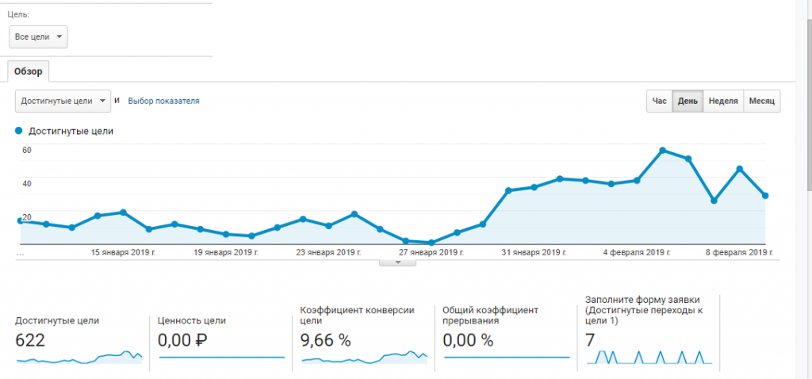Click the last data point on the chart
This screenshot has width=812, height=379.
[x=765, y=196]
